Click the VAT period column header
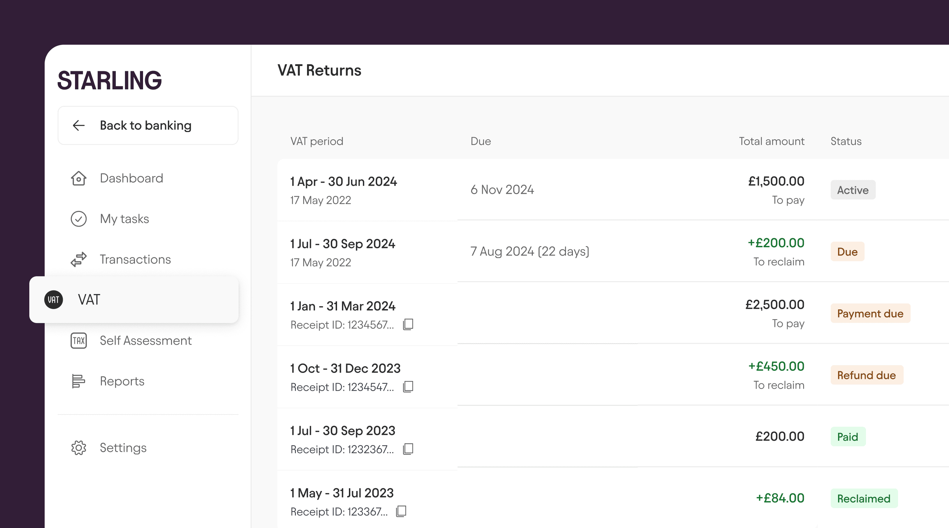The width and height of the screenshot is (949, 528). [316, 141]
